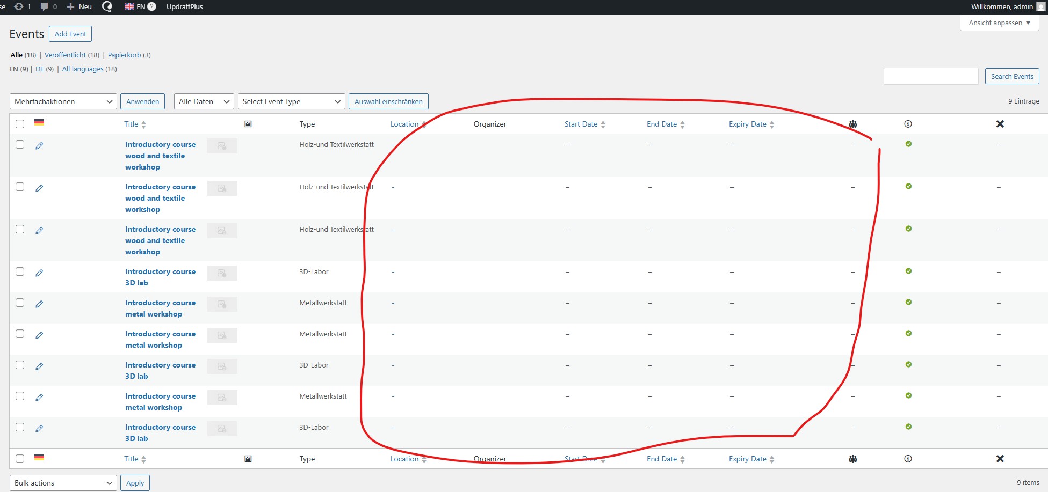Click the Add Event button
This screenshot has width=1048, height=492.
point(70,34)
